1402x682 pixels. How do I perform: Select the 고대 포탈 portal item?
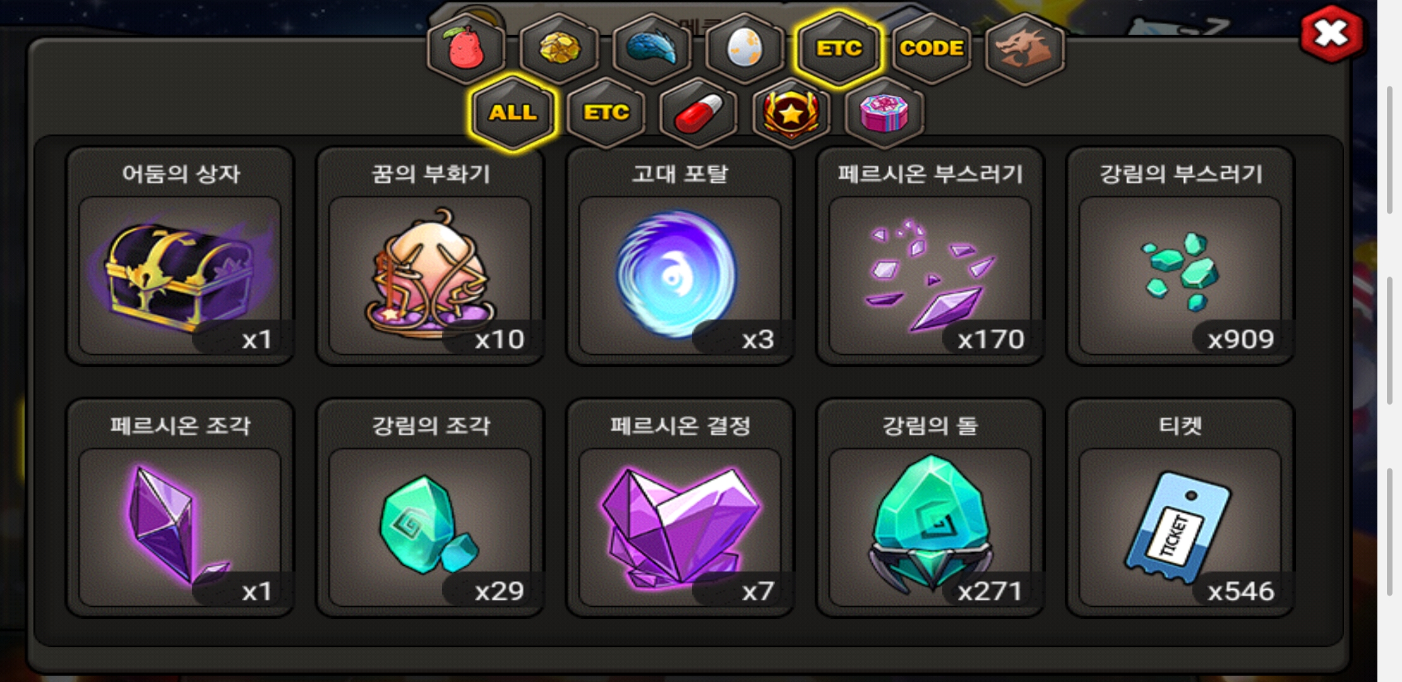click(x=680, y=256)
